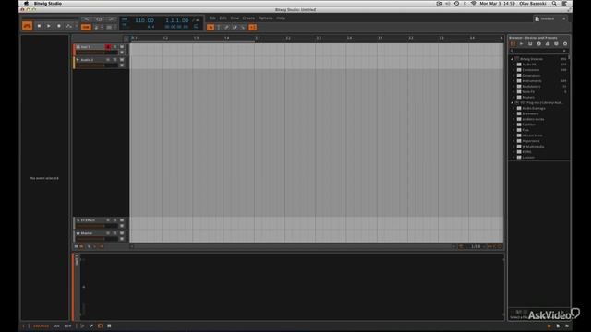591x332 pixels.
Task: Open the View menu
Action: 235,18
